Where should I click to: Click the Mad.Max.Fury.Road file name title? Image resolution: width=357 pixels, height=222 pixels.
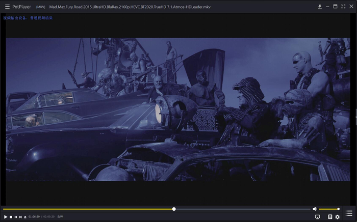tap(130, 7)
